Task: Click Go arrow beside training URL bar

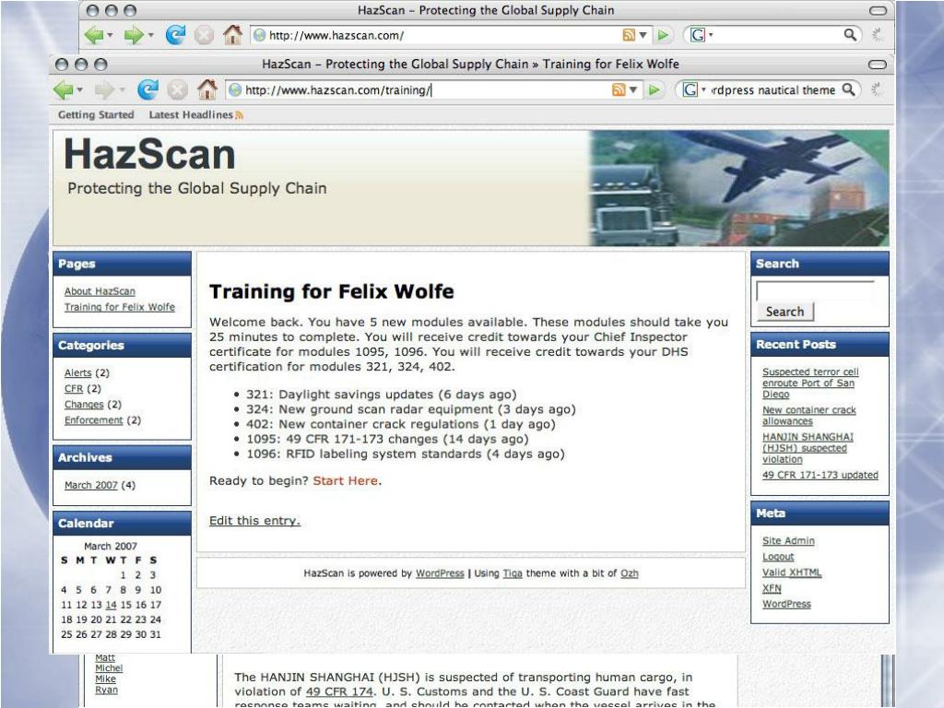Action: point(654,90)
